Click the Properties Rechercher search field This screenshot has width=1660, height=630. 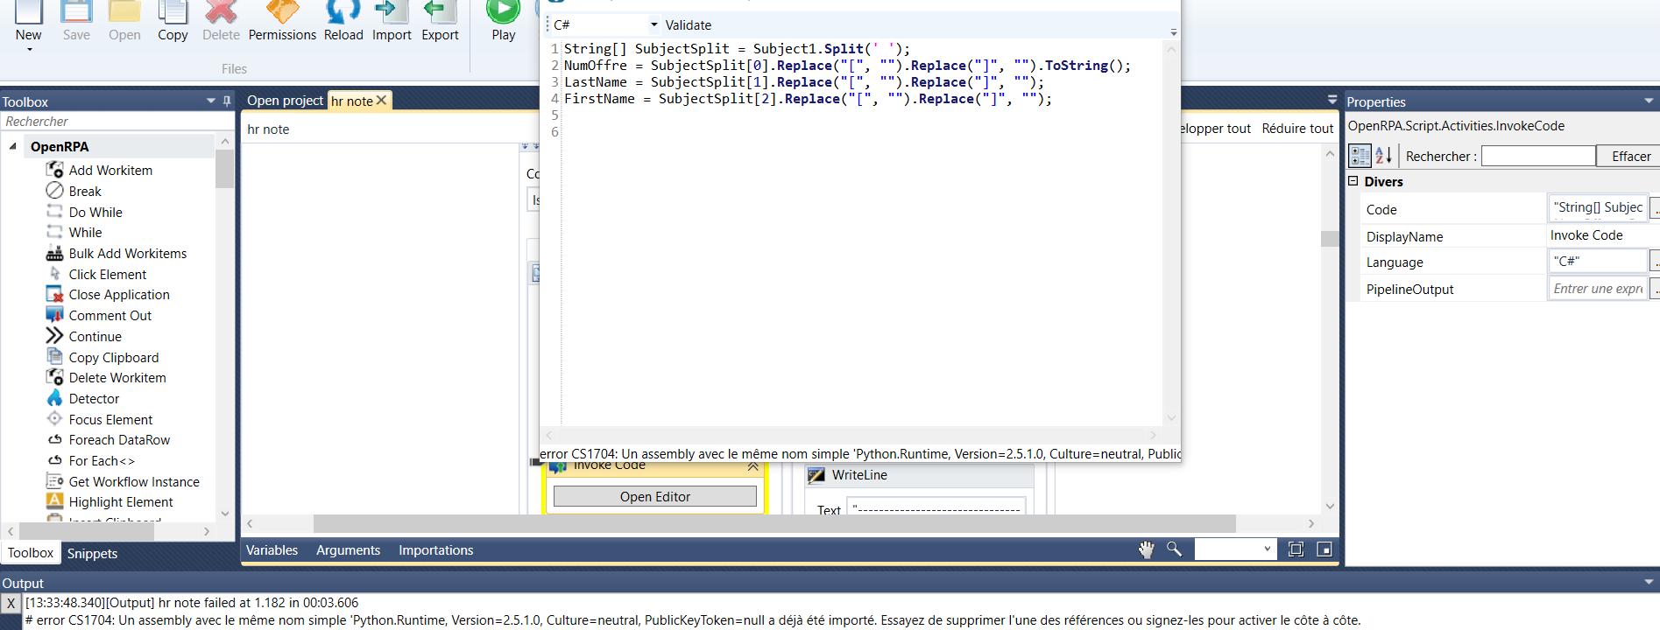[1538, 156]
